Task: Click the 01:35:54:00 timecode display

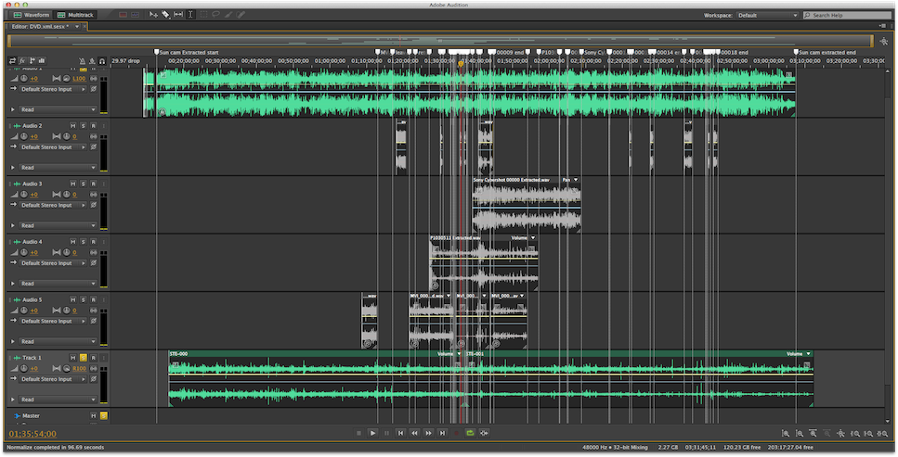Action: click(x=33, y=434)
